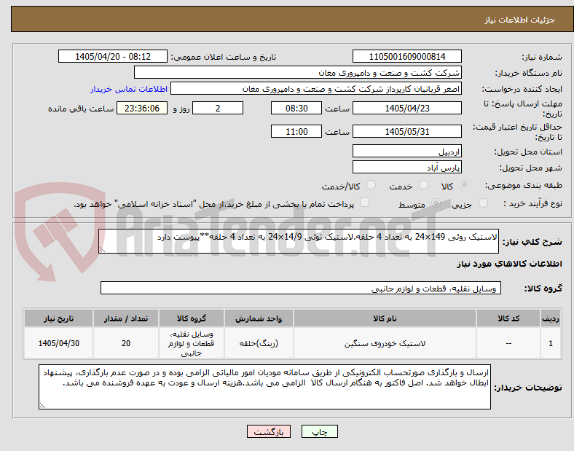Choose the متوسط purchase type option
Viewport: 574px width, 451px height.
click(x=436, y=203)
